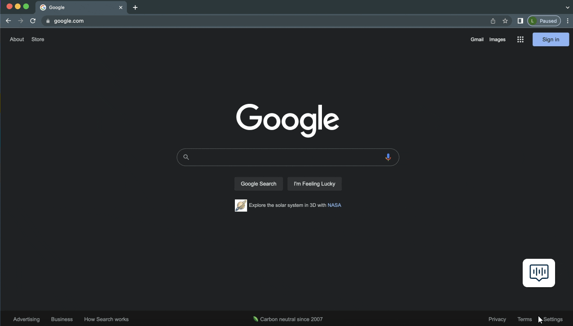Click the magnifier icon in search box
Screen dimensions: 573x326
pos(186,157)
